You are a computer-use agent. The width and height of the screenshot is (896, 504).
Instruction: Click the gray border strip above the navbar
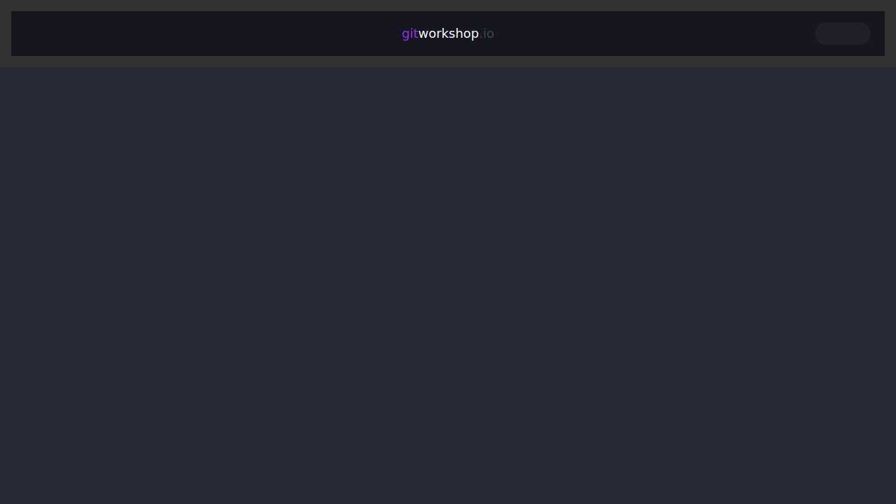pos(448,5)
